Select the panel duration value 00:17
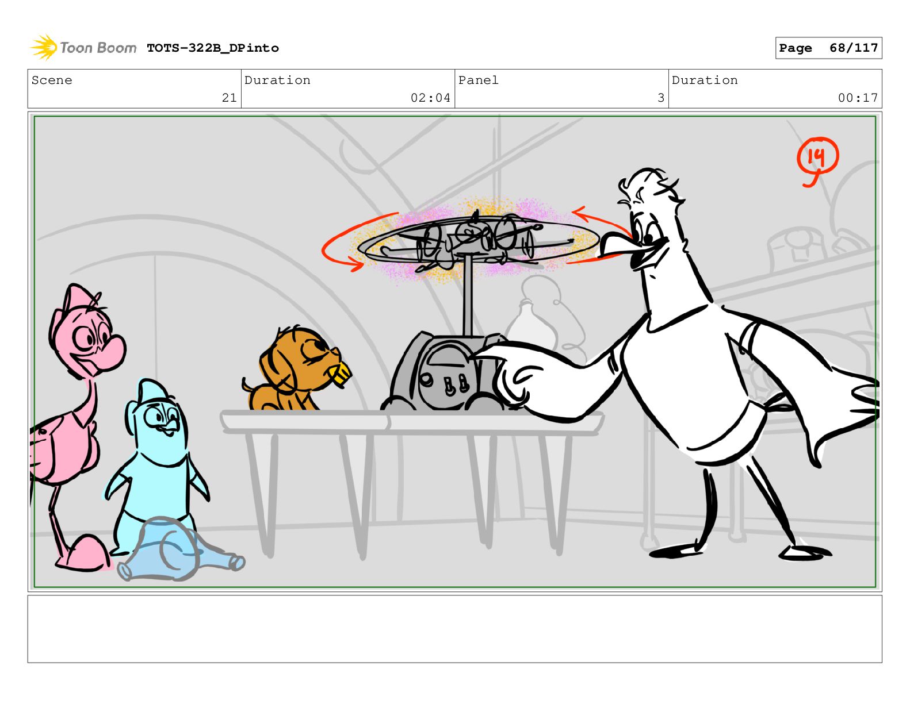This screenshot has height=704, width=910. 858,98
